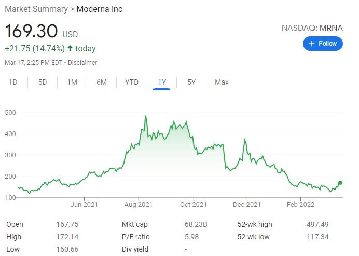359x256 pixels.
Task: Click the green dot at chart end
Action: pyautogui.click(x=340, y=183)
